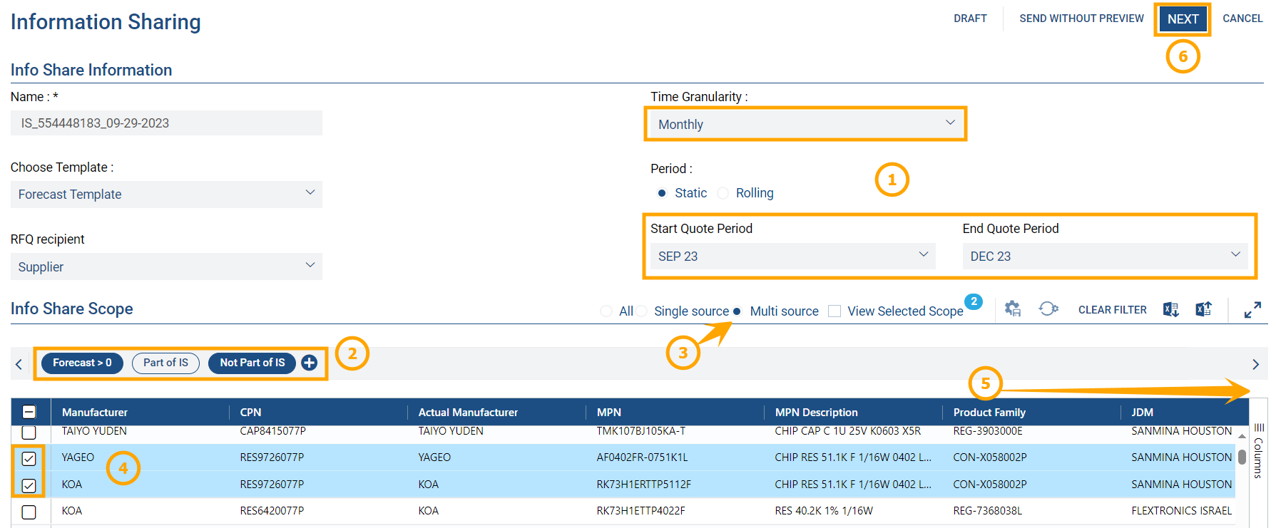This screenshot has width=1276, height=528.
Task: Expand the grid to full screen
Action: 1252,310
